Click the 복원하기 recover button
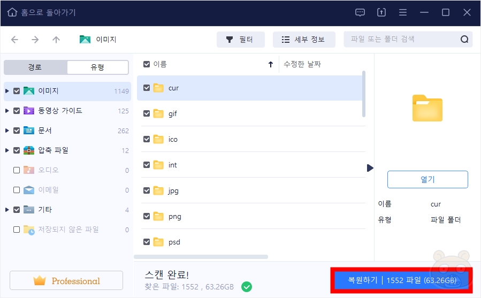 402,280
